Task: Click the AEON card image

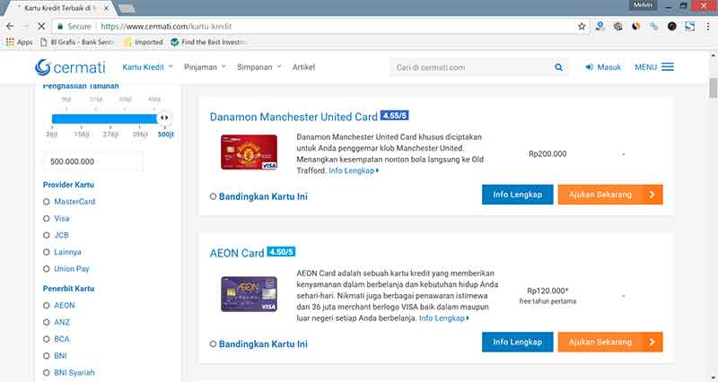Action: click(x=250, y=294)
